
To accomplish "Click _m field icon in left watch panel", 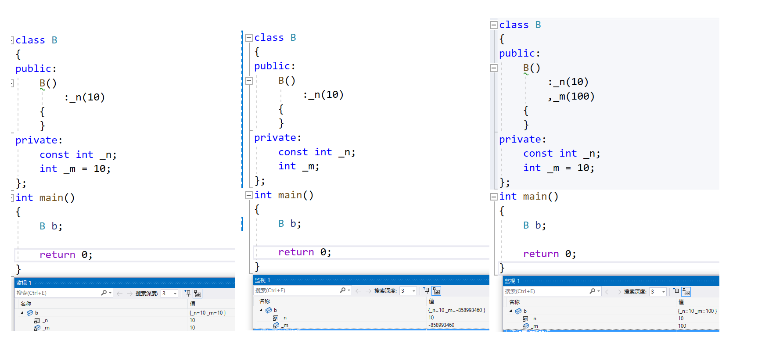I will (x=37, y=328).
